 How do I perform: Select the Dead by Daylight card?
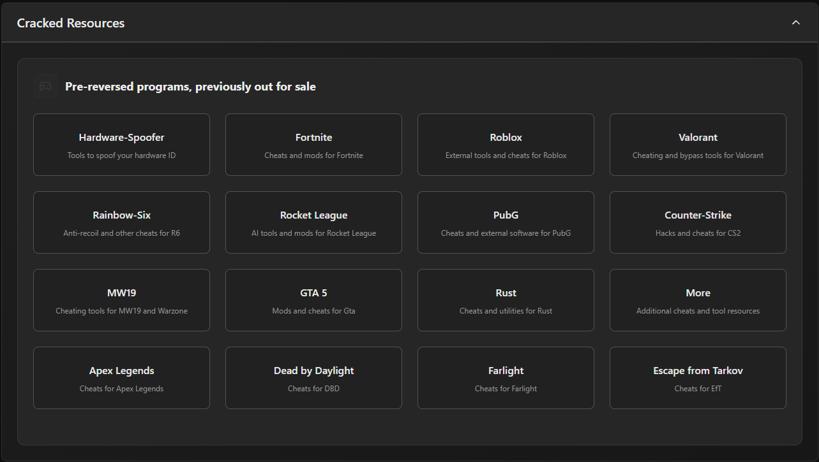(x=313, y=378)
